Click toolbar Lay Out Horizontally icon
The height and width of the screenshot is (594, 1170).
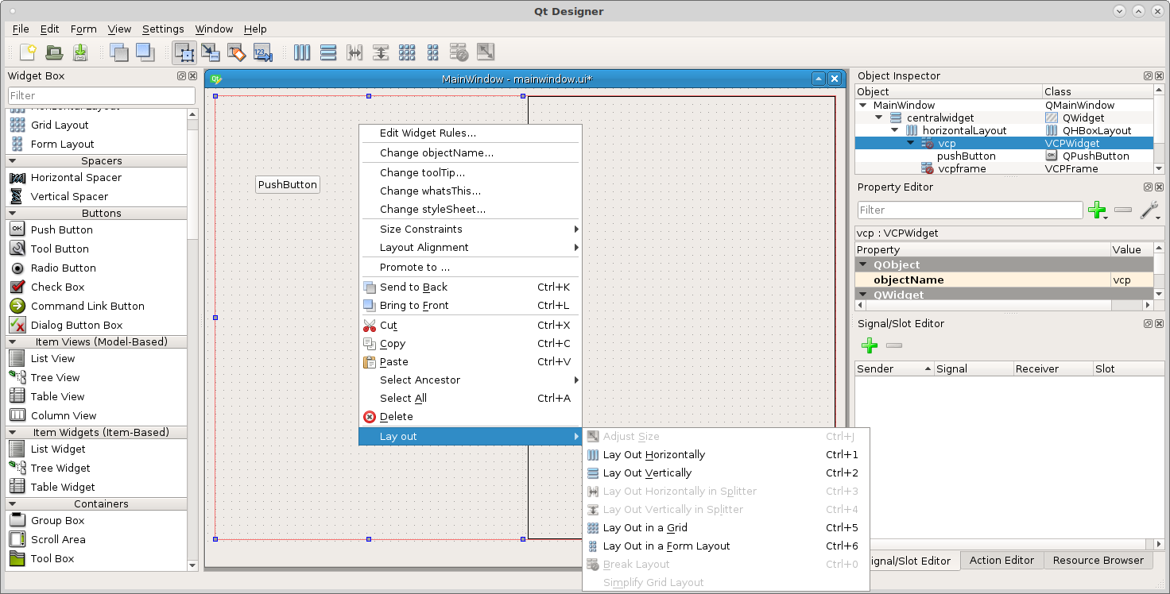pos(302,52)
